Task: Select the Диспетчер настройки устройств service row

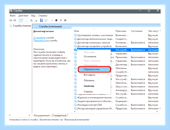Action: tap(116, 46)
